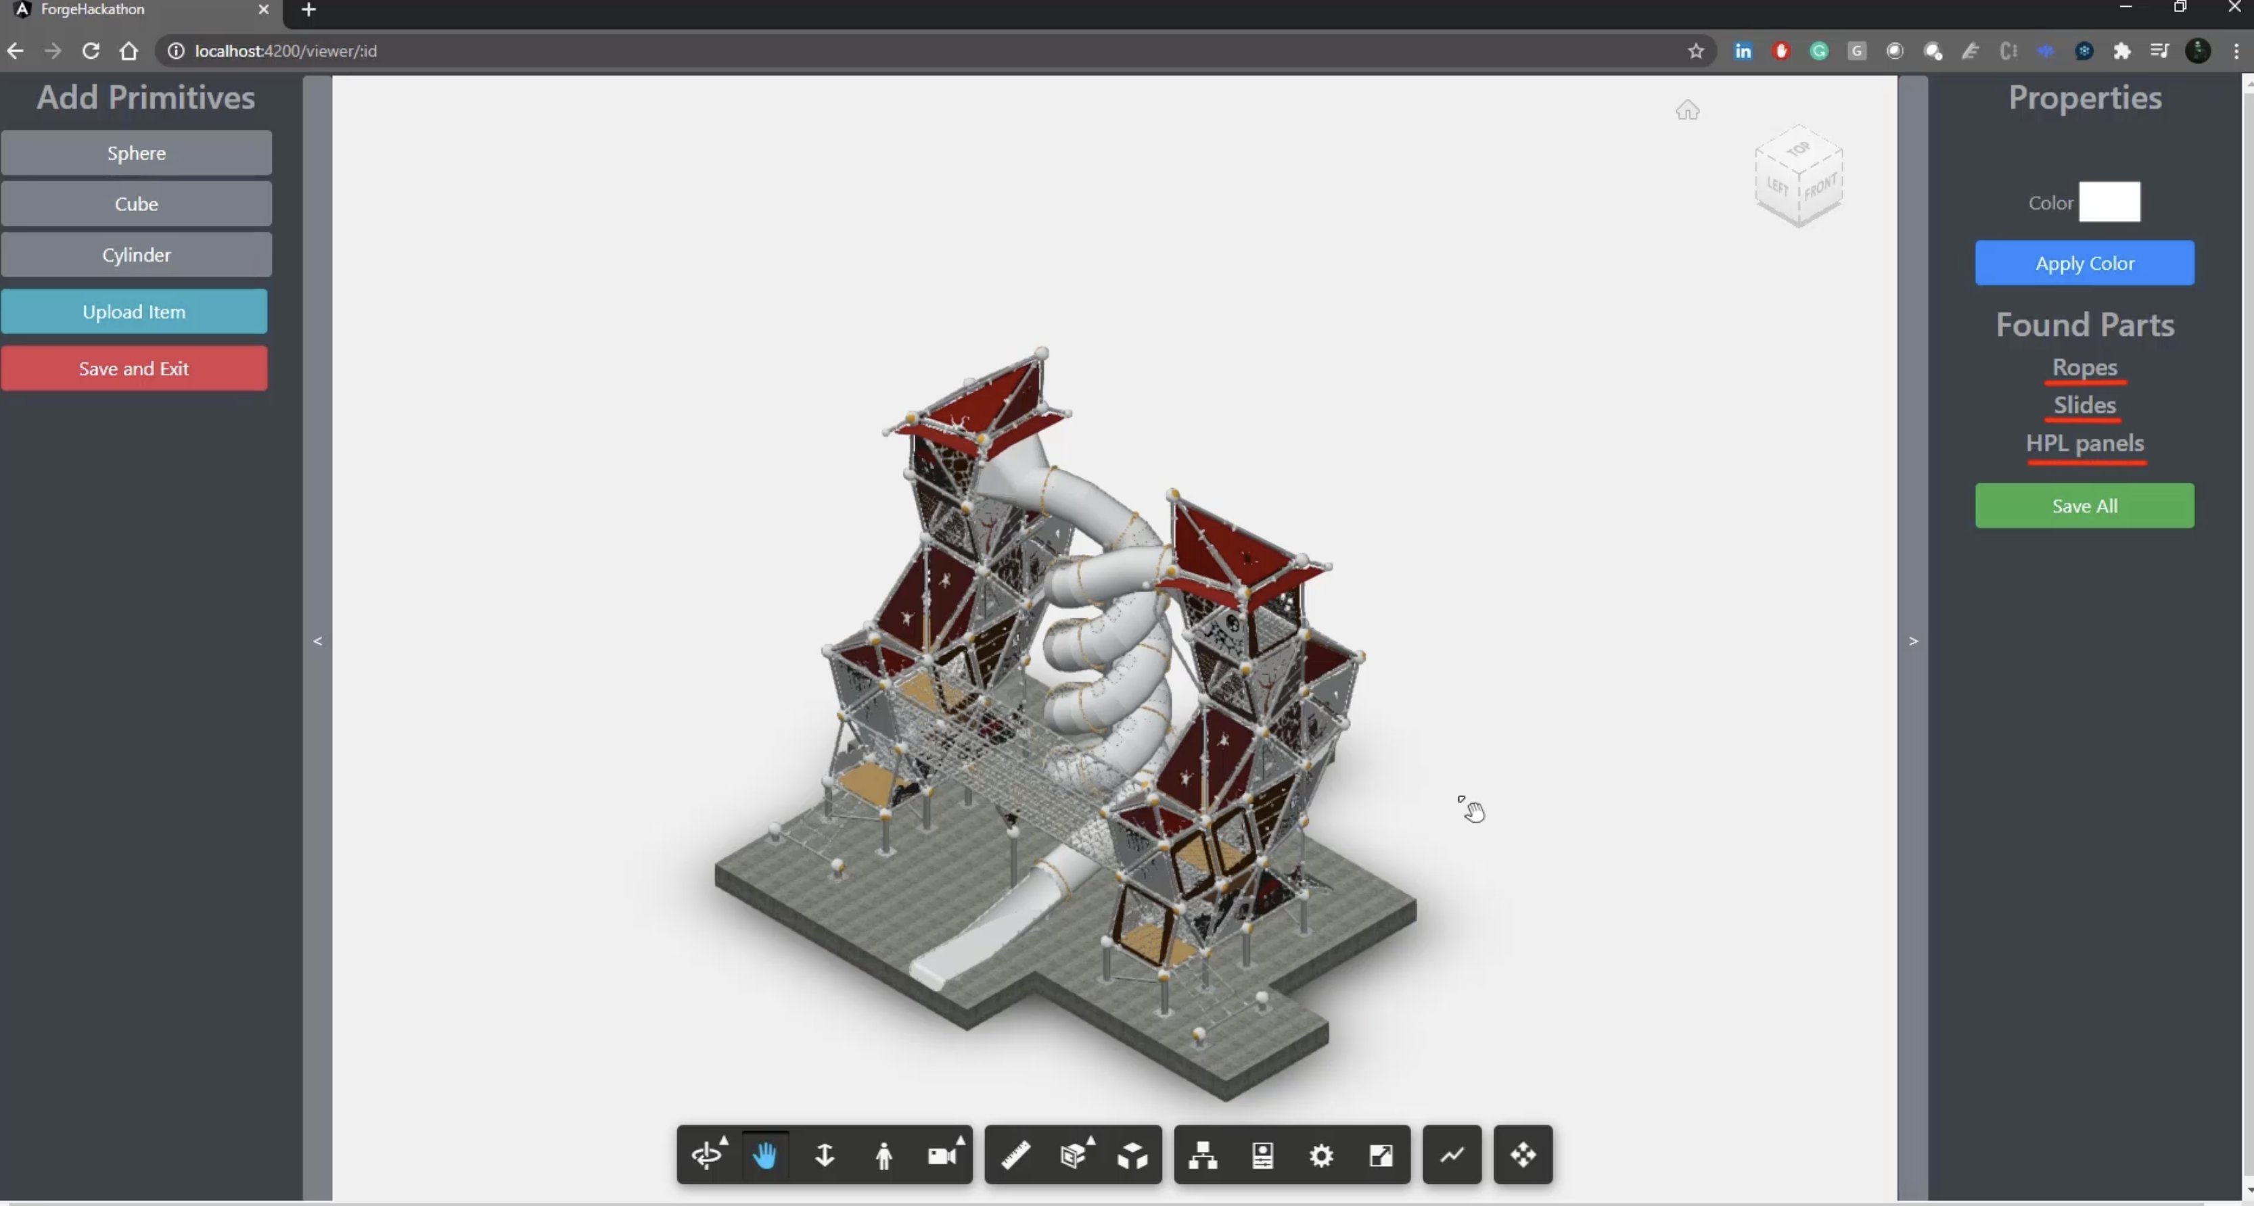Open the red hand ad blocker extension
This screenshot has width=2254, height=1206.
click(x=1780, y=51)
